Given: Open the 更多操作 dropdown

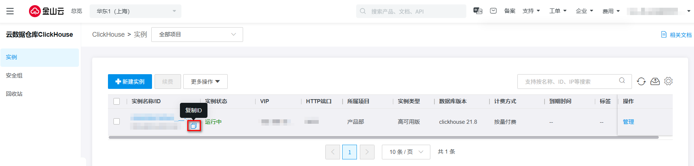Looking at the screenshot, I should tap(205, 82).
